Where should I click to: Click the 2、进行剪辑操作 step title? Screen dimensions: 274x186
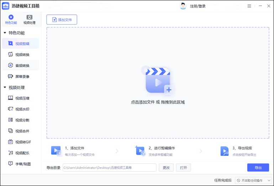(162, 148)
